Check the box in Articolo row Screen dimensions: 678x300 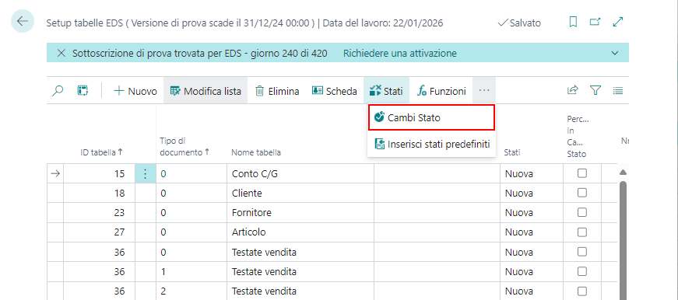(x=582, y=232)
